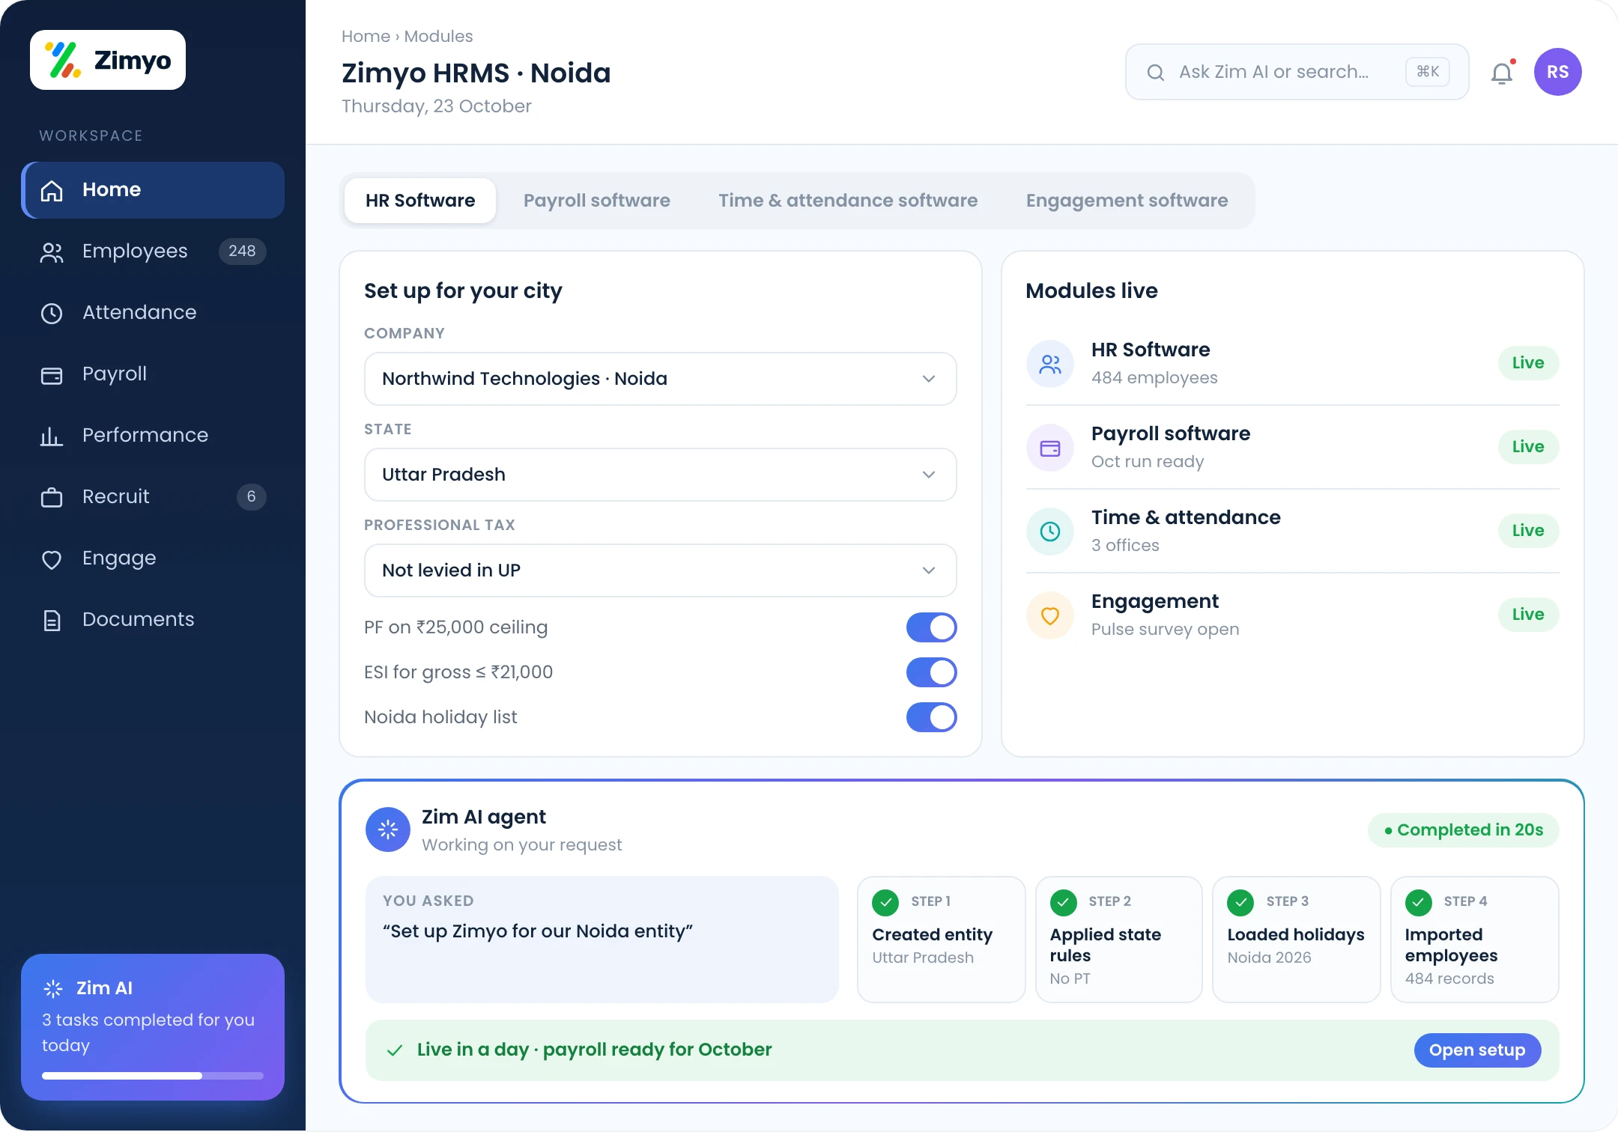This screenshot has height=1132, width=1618.
Task: Click Zim AI tasks progress bar
Action: click(153, 1076)
